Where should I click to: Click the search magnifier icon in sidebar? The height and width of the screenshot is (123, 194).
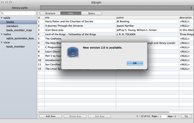(x=2, y=13)
